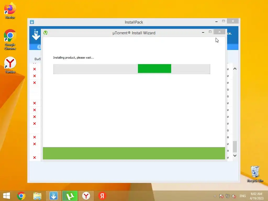Close the µTorrent Install Wizard
268x201 pixels.
tap(220, 32)
